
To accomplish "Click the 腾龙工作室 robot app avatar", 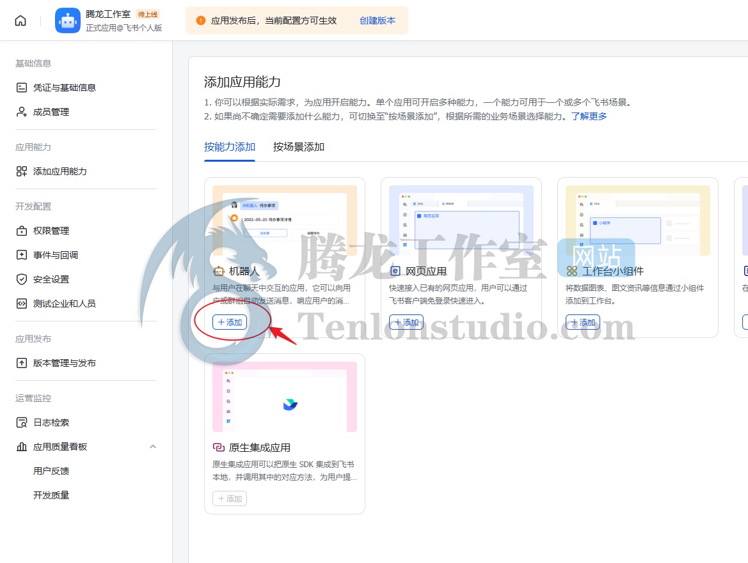I will point(68,20).
